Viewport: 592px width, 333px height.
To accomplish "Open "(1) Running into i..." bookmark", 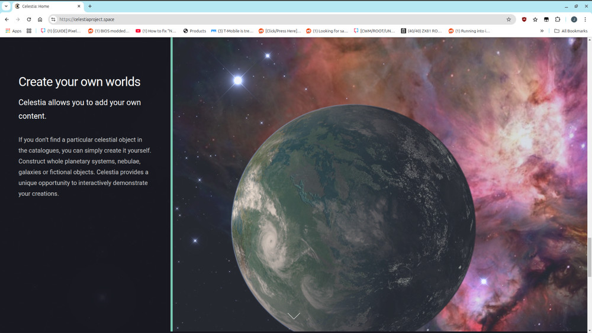I will (469, 31).
